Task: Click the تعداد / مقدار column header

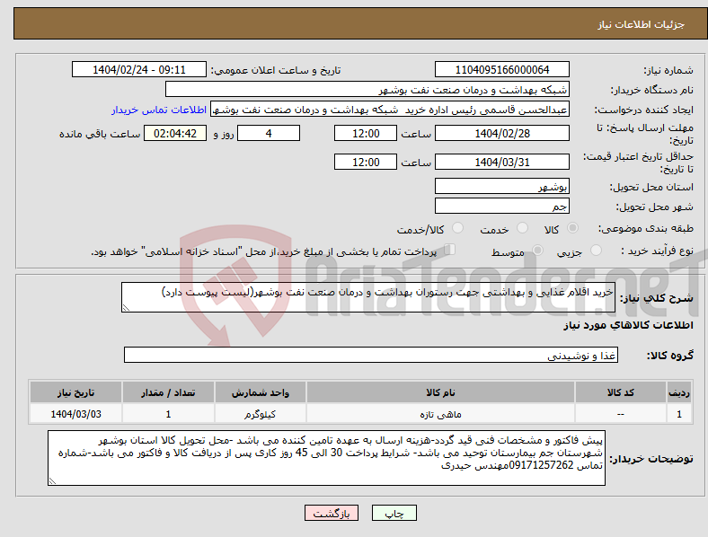Action: 168,392
